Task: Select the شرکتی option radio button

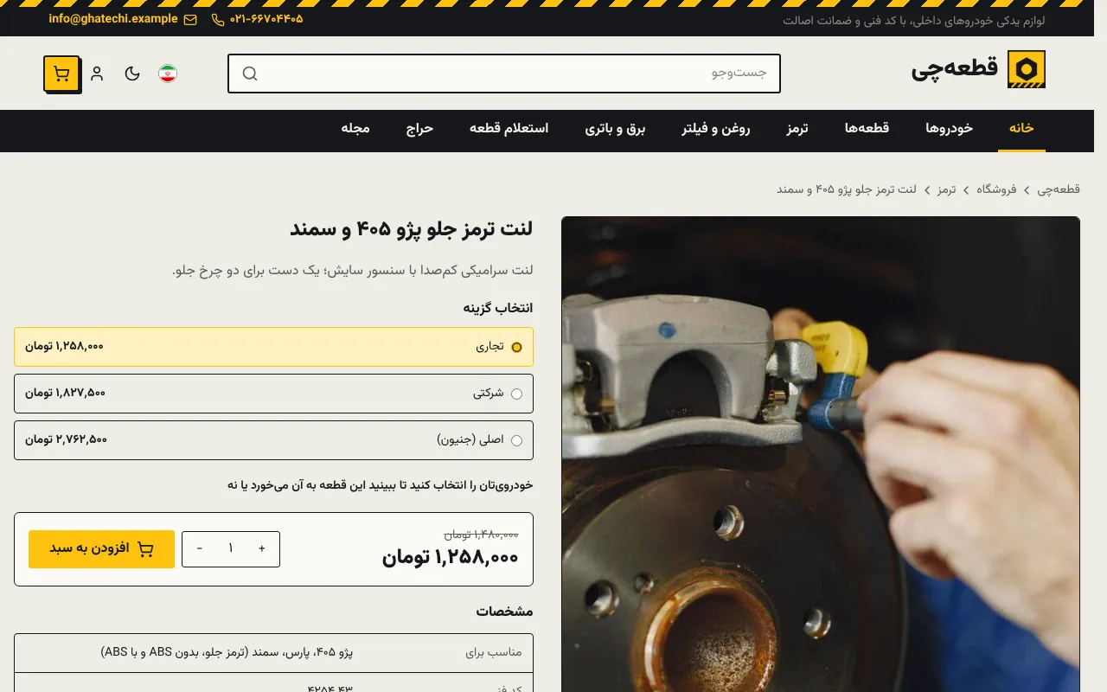Action: click(x=517, y=394)
